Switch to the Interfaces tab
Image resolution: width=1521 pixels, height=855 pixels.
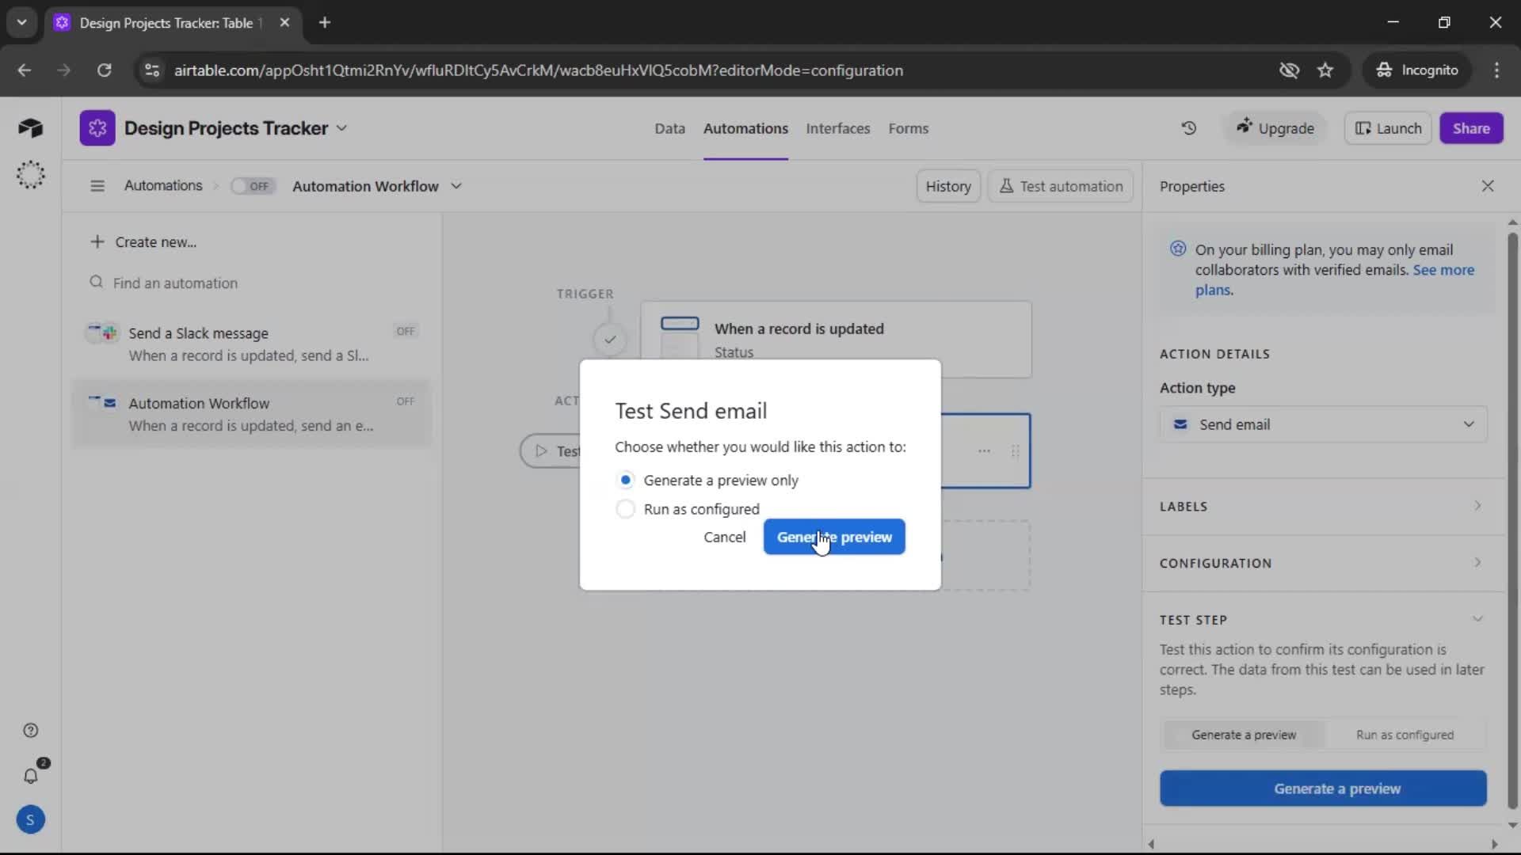pos(838,128)
